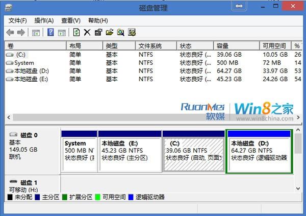Maximize the Disk Management window
This screenshot has width=306, height=216.
coord(276,6)
